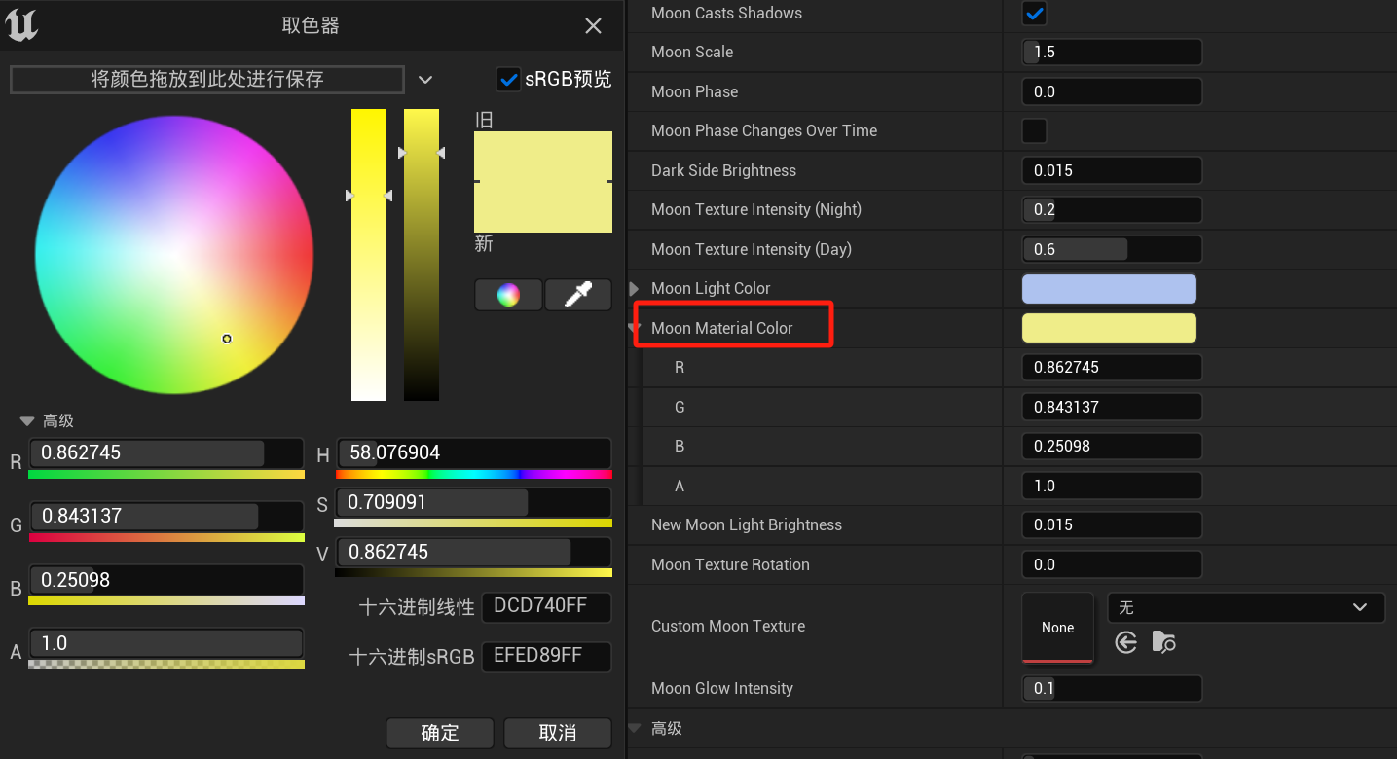Screen dimensions: 1397x759
Task: Enable Moon Phase Changes Over Time
Action: point(1034,130)
